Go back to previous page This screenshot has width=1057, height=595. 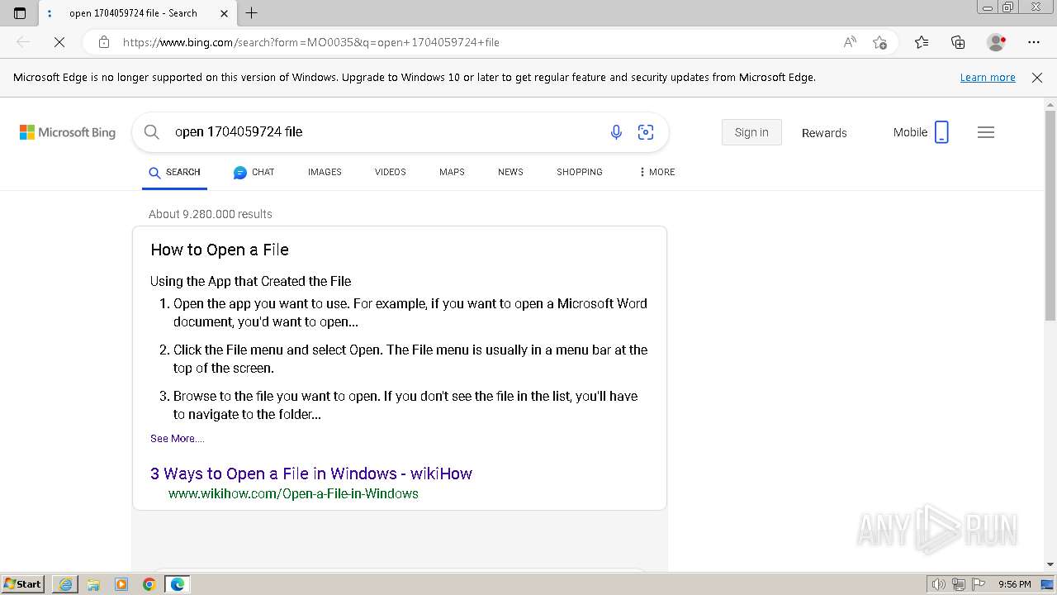23,42
